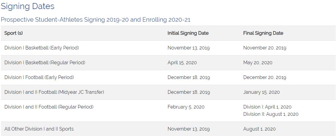Click the May 20, 2020 final signing date
336x136 pixels.
[x=258, y=63]
